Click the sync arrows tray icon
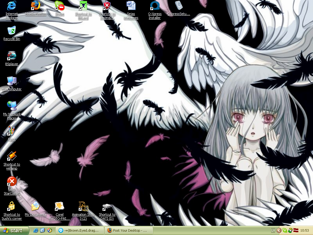The height and width of the screenshot is (235, 313). (x=290, y=230)
